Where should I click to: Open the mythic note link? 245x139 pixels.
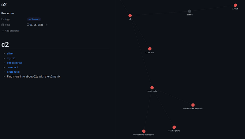pyautogui.click(x=11, y=58)
